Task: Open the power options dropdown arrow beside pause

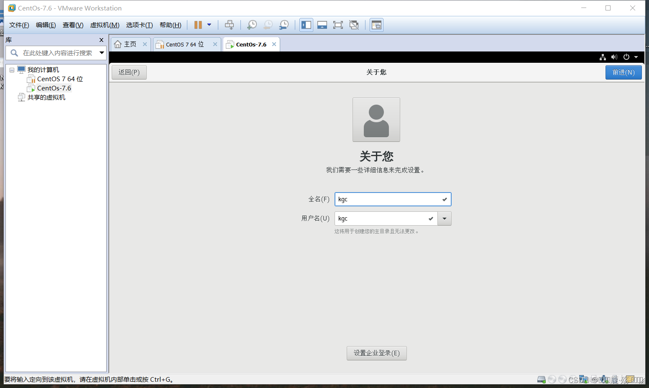Action: click(x=209, y=25)
